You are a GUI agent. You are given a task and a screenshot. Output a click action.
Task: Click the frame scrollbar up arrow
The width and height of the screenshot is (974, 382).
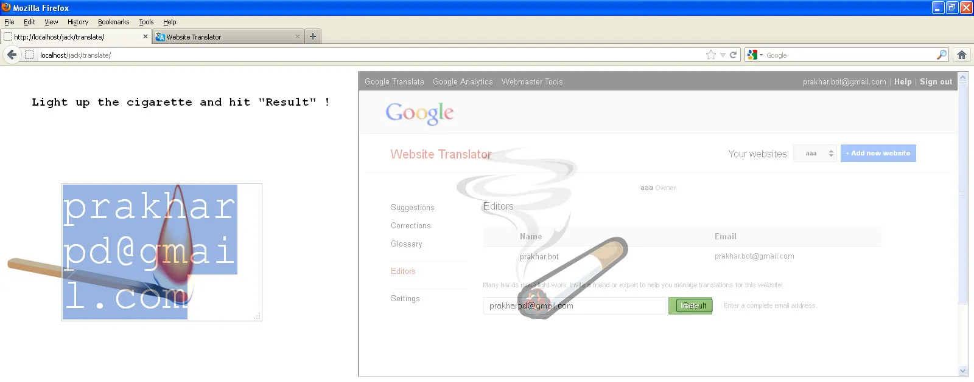pyautogui.click(x=963, y=78)
